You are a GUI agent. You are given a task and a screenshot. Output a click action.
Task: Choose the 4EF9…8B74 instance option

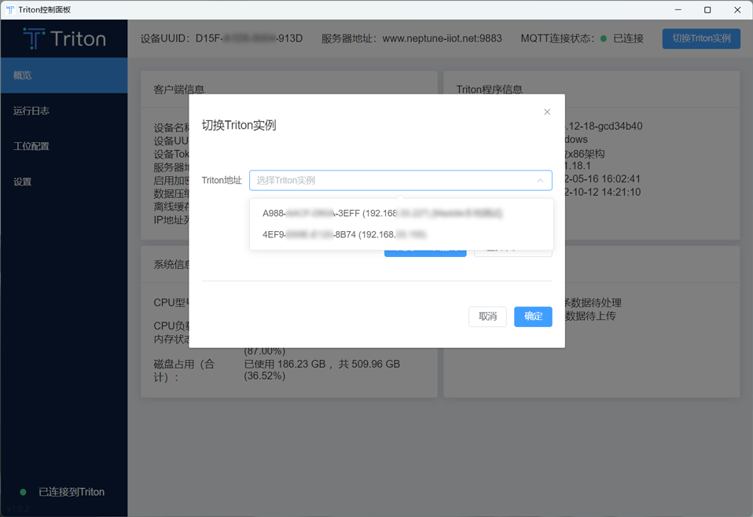click(x=344, y=234)
